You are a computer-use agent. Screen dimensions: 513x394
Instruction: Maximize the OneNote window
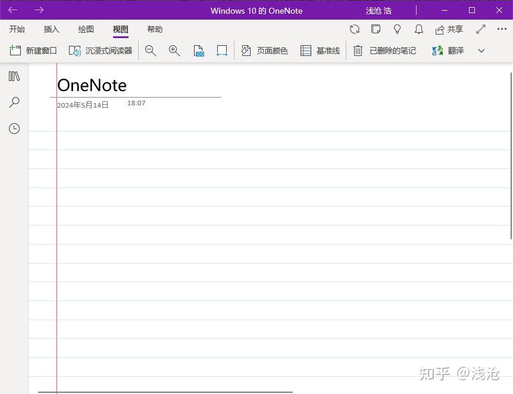[472, 11]
